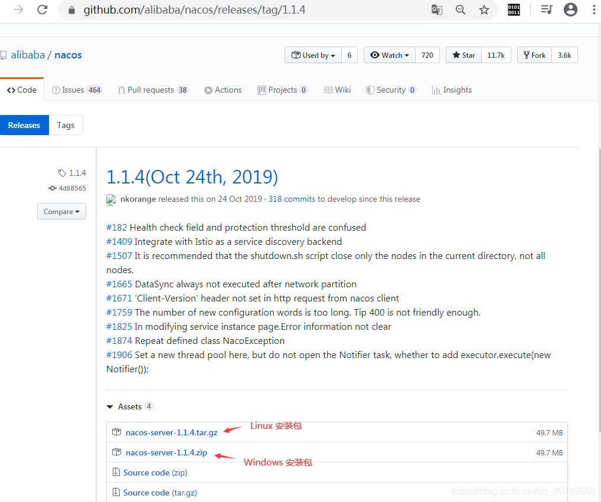The height and width of the screenshot is (502, 601).
Task: Switch to the Tags view
Action: 66,125
